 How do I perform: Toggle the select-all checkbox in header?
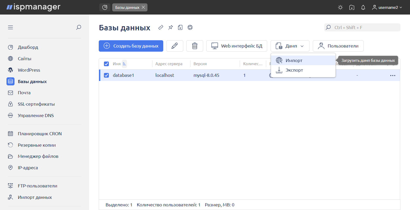106,64
